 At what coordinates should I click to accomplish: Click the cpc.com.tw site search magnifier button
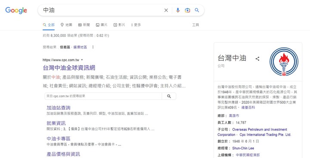tap(169, 96)
